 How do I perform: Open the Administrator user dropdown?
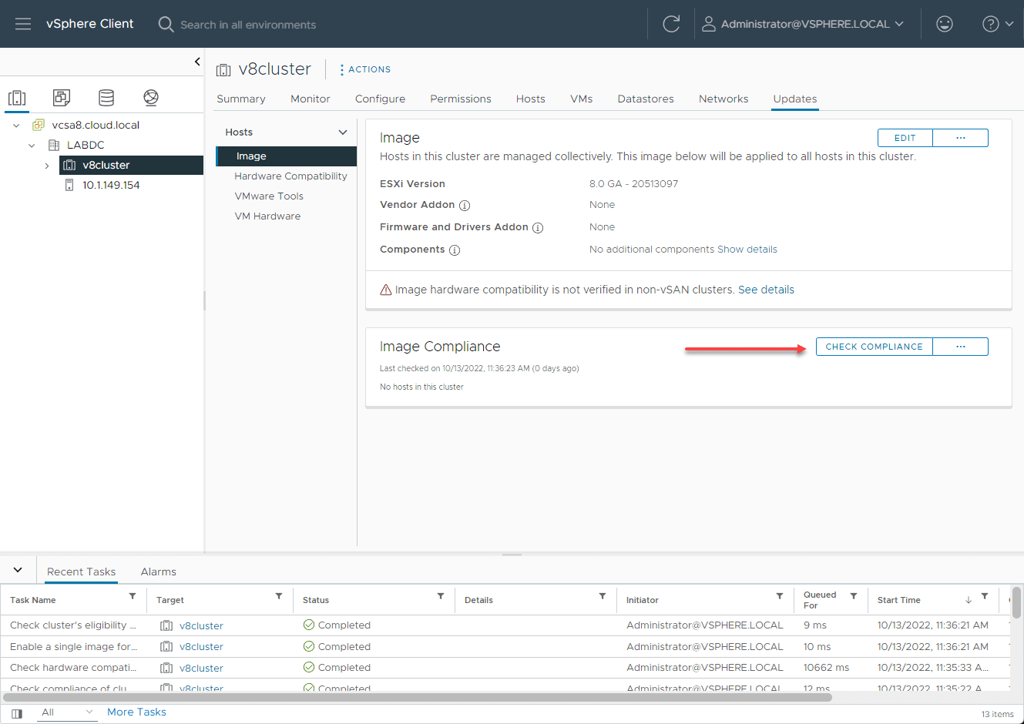point(803,24)
